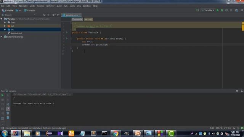Click the Stop button in main toolbar
This screenshot has height=137, width=244.
tap(231, 10)
